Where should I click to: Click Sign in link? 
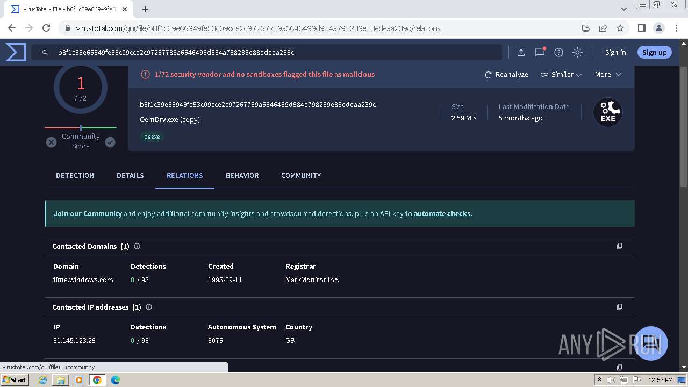[615, 52]
